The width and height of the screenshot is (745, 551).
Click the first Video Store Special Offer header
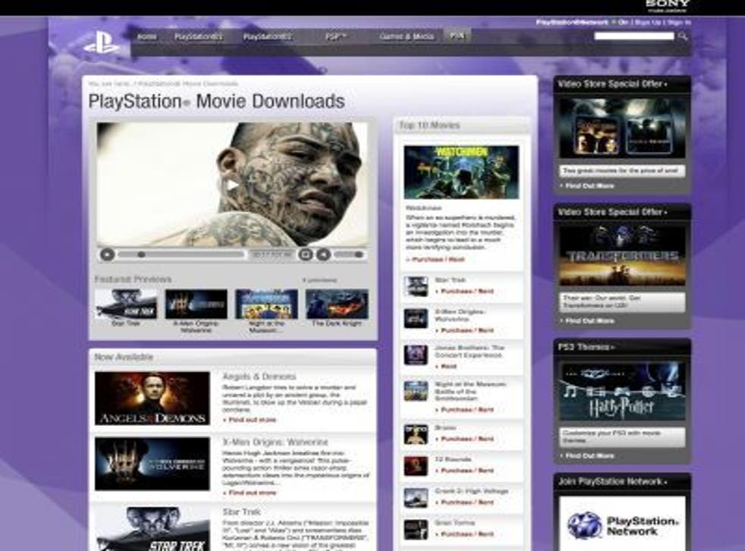tap(612, 84)
